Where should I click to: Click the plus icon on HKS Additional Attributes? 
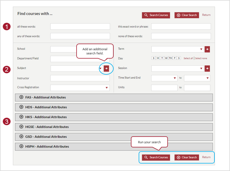click(21, 117)
